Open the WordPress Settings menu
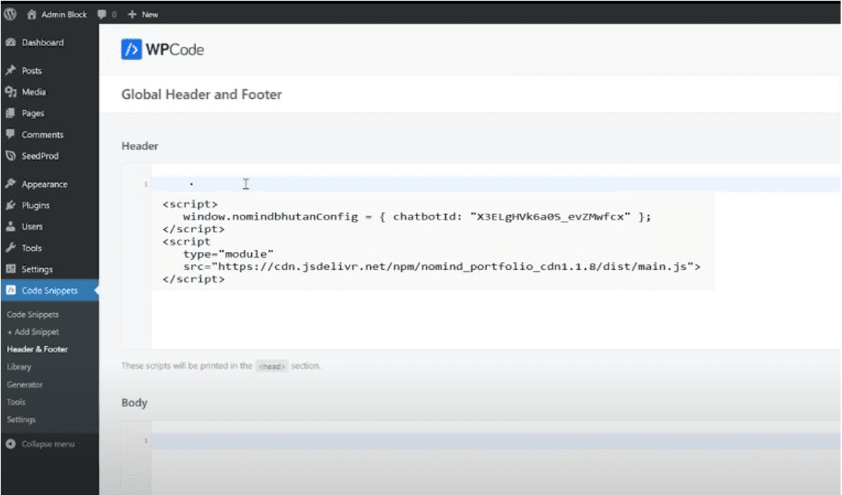 point(37,269)
